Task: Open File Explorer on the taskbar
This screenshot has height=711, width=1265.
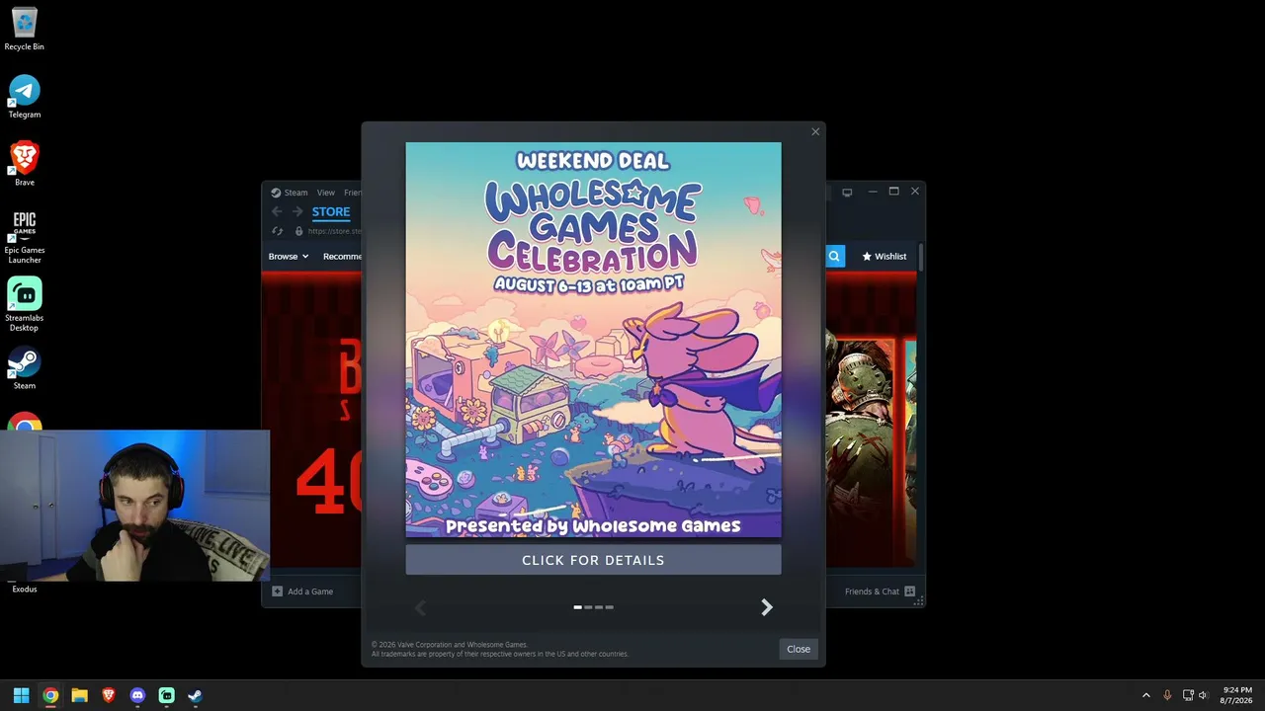Action: click(79, 695)
